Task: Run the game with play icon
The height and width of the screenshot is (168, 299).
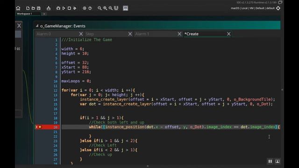Action: (x=64, y=8)
